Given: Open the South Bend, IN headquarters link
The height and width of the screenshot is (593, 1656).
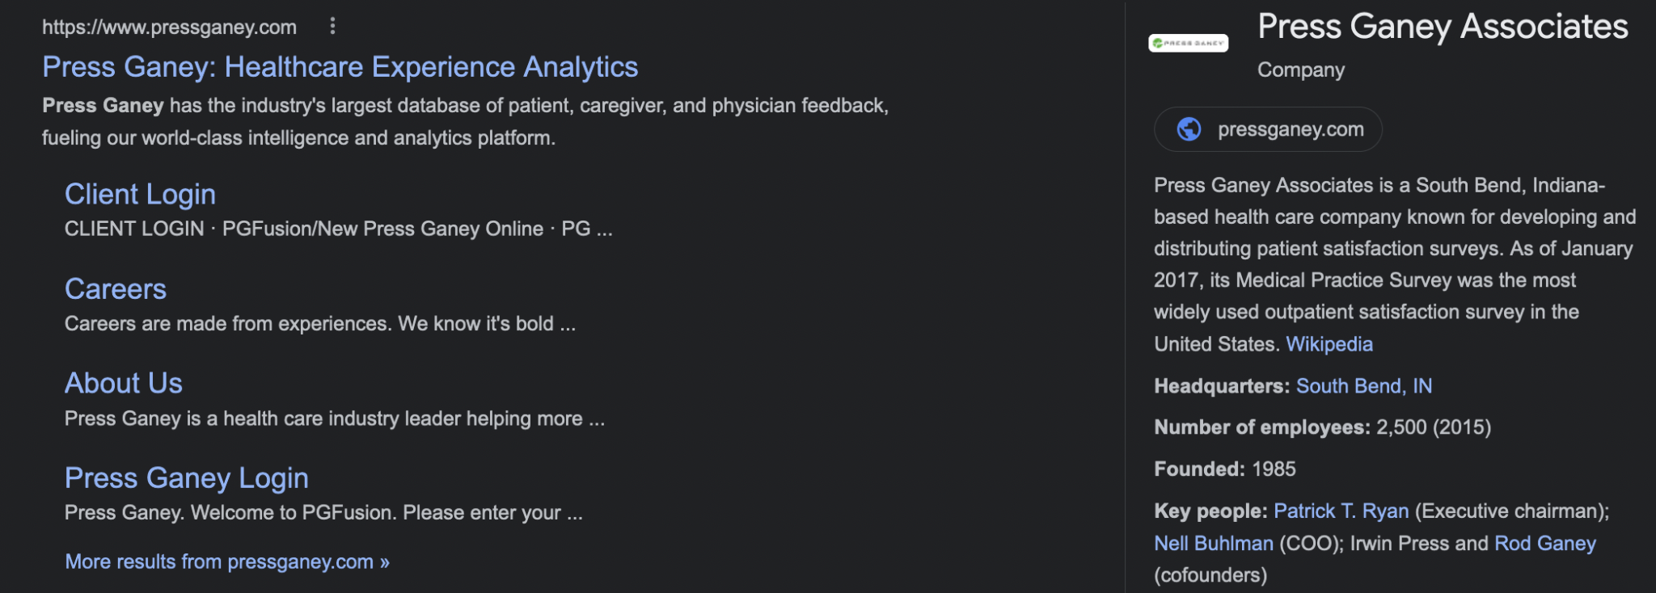Looking at the screenshot, I should (x=1364, y=386).
